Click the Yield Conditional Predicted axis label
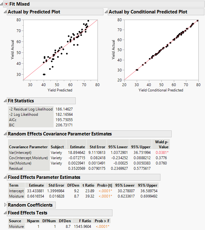Image resolution: width=205 pixels, height=230 pixels. [x=161, y=90]
